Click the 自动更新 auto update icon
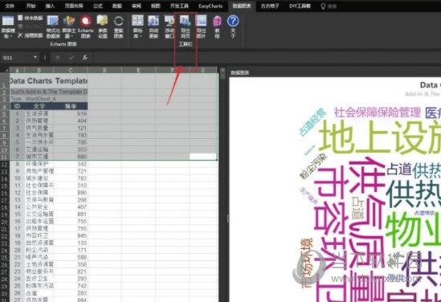 click(x=153, y=21)
